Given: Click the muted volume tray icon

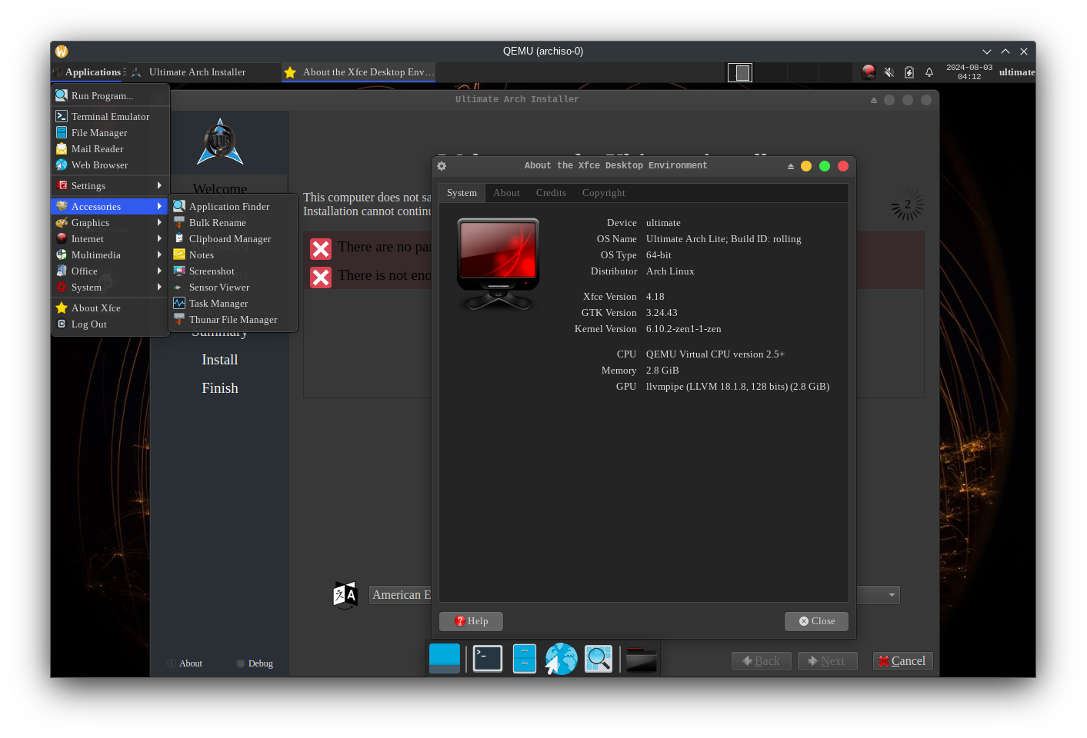Looking at the screenshot, I should coord(889,72).
